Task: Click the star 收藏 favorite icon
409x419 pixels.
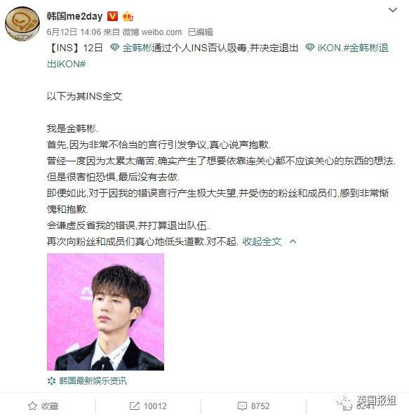Action: click(x=32, y=406)
